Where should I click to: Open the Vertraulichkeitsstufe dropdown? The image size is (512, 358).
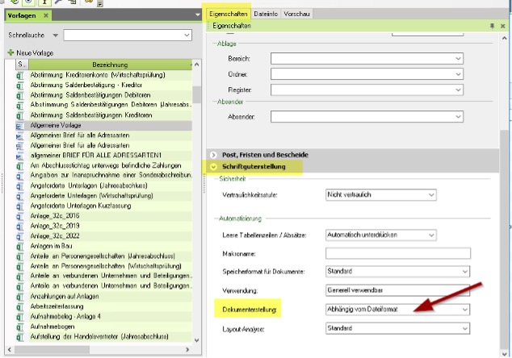point(459,196)
